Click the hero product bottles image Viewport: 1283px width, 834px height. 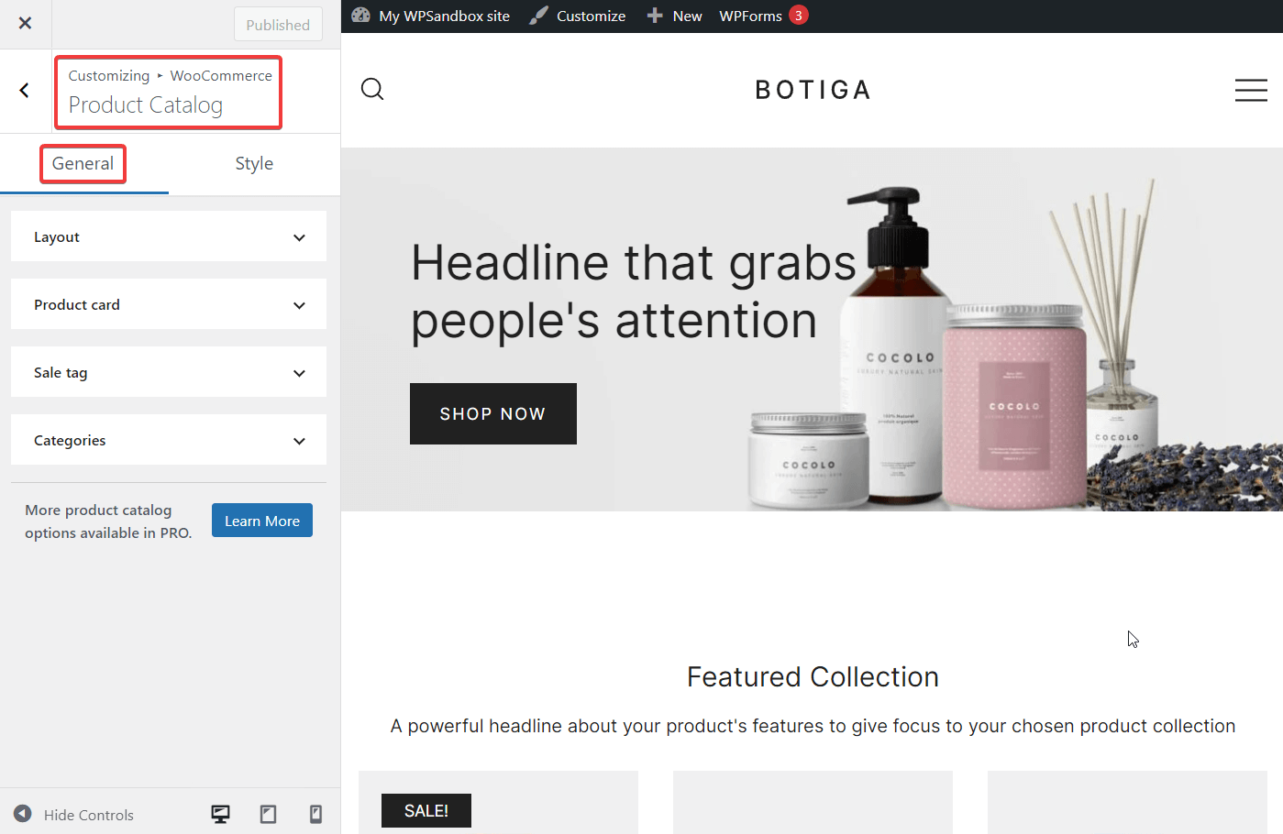click(x=1013, y=344)
